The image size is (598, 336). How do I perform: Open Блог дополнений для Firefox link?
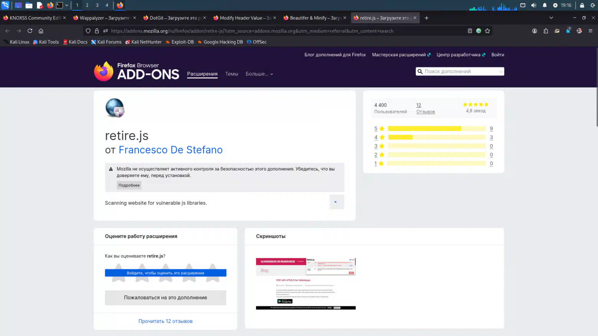coord(335,55)
